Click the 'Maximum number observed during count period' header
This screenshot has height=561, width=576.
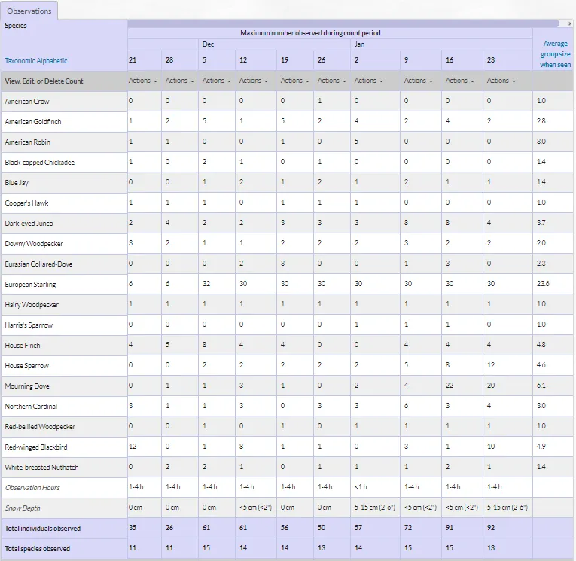point(310,33)
